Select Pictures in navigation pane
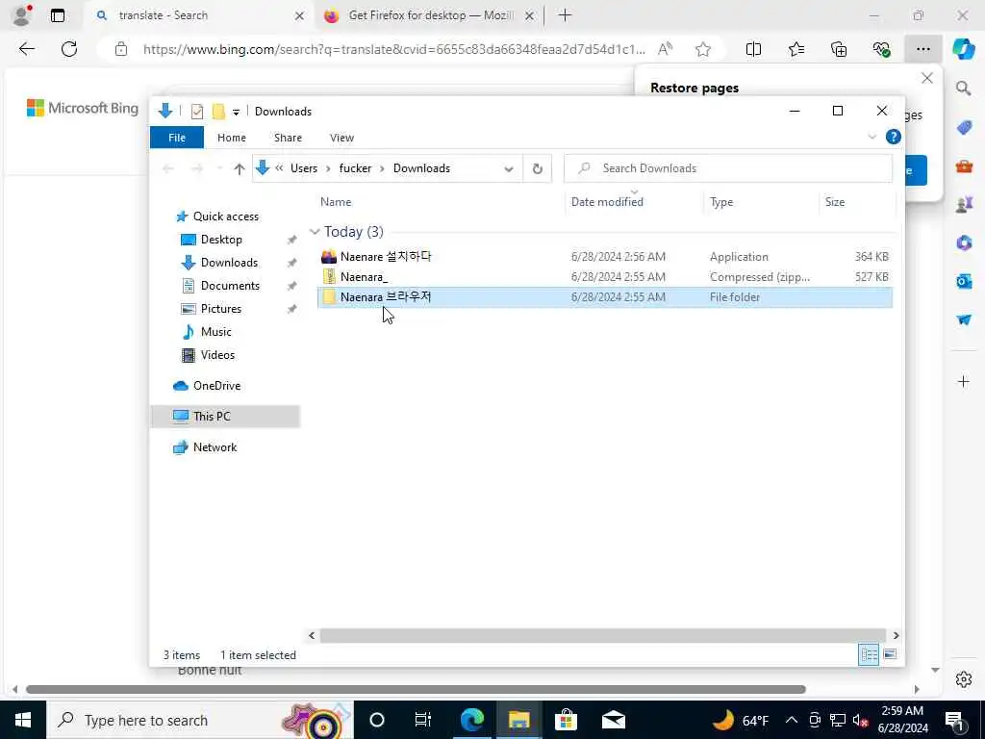Image resolution: width=985 pixels, height=739 pixels. (x=220, y=309)
